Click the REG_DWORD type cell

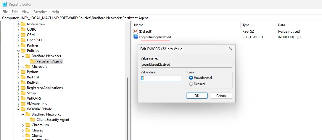click(x=252, y=37)
